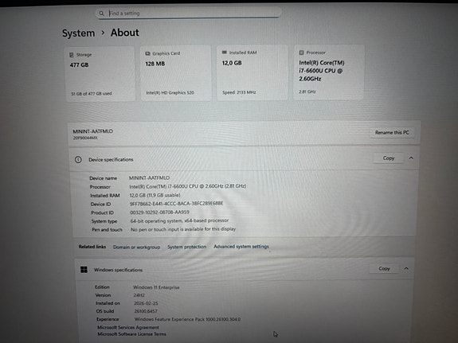Screen dimensions: 458x343
Task: Open Microsoft Software License Terms link
Action: [131, 334]
